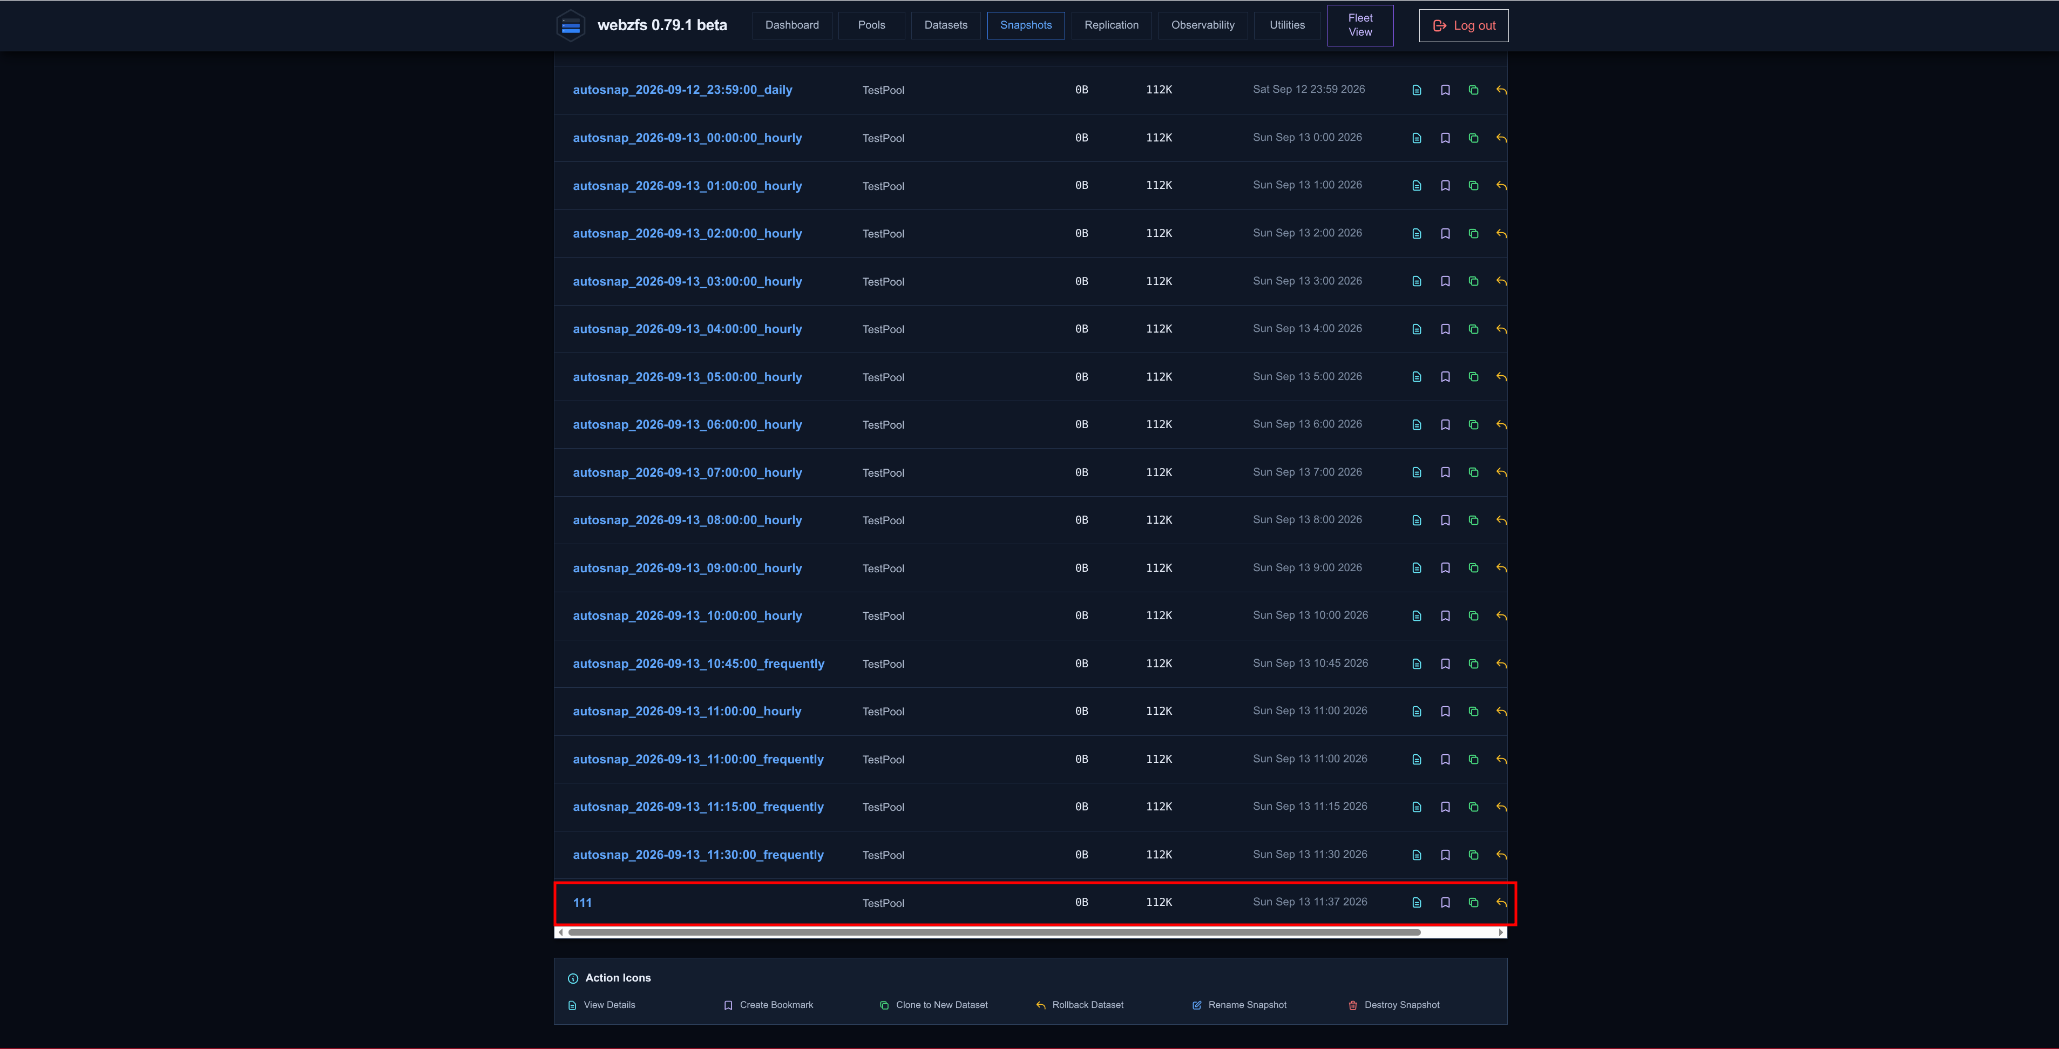Viewport: 2059px width, 1049px height.
Task: Switch to the Replication tab
Action: coord(1111,25)
